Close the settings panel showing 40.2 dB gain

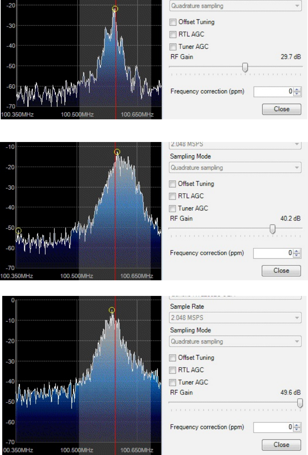click(x=282, y=271)
